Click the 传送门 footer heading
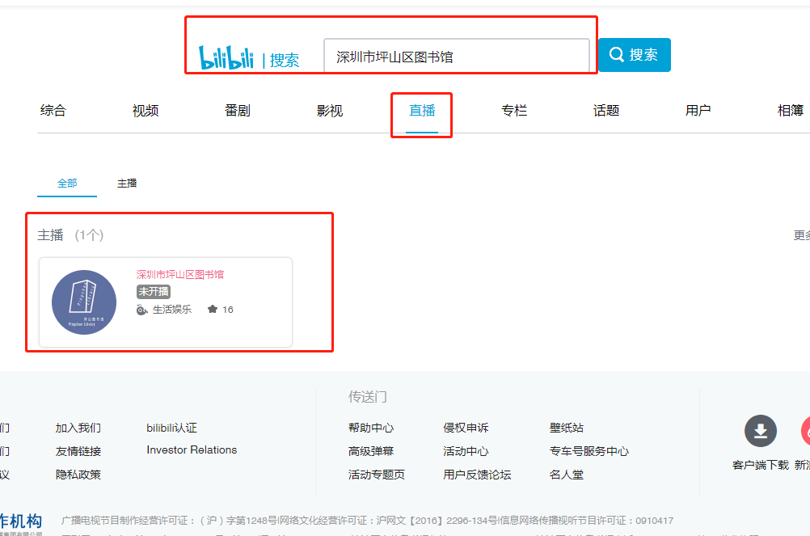This screenshot has width=810, height=536. pyautogui.click(x=367, y=397)
